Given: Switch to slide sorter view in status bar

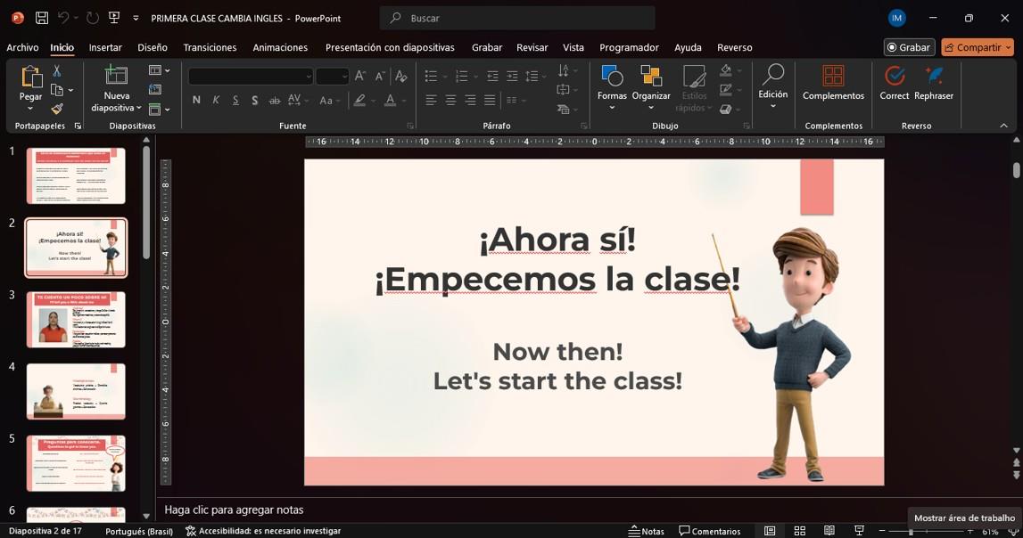Looking at the screenshot, I should point(800,531).
